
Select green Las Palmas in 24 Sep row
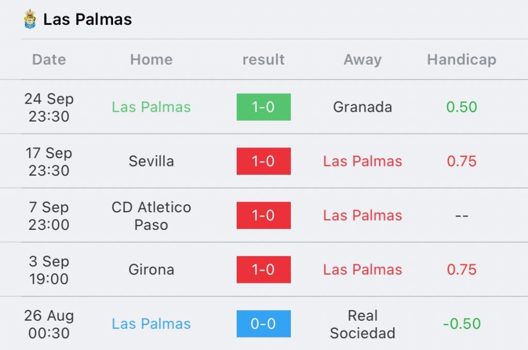(x=151, y=107)
